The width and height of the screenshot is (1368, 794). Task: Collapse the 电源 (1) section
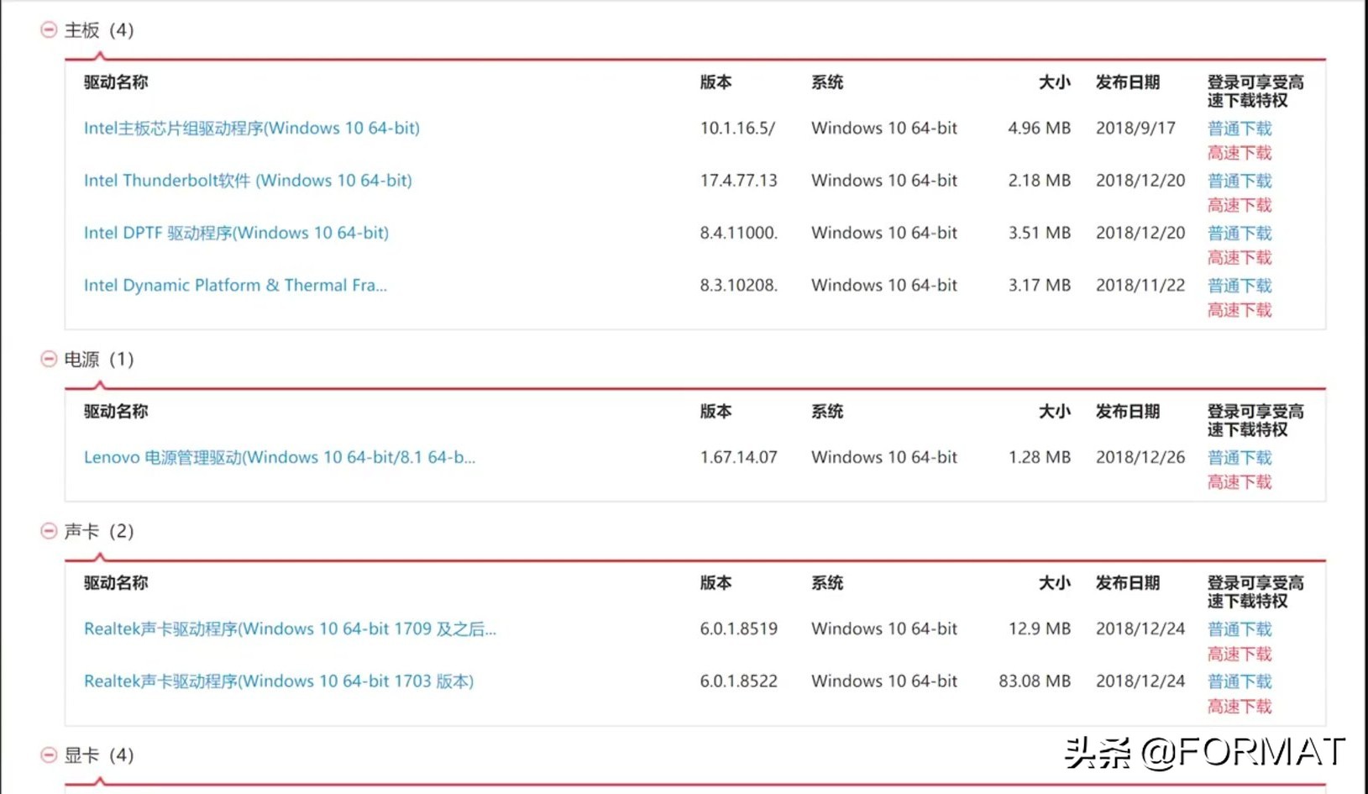coord(49,360)
